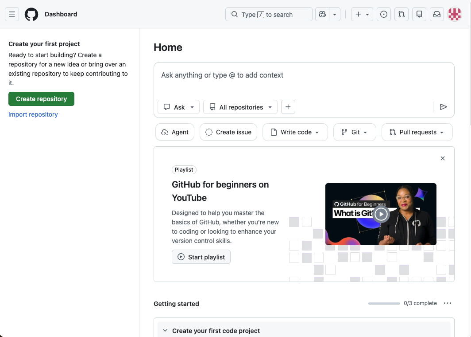This screenshot has width=471, height=337.
Task: Click the Import repository link
Action: point(33,114)
